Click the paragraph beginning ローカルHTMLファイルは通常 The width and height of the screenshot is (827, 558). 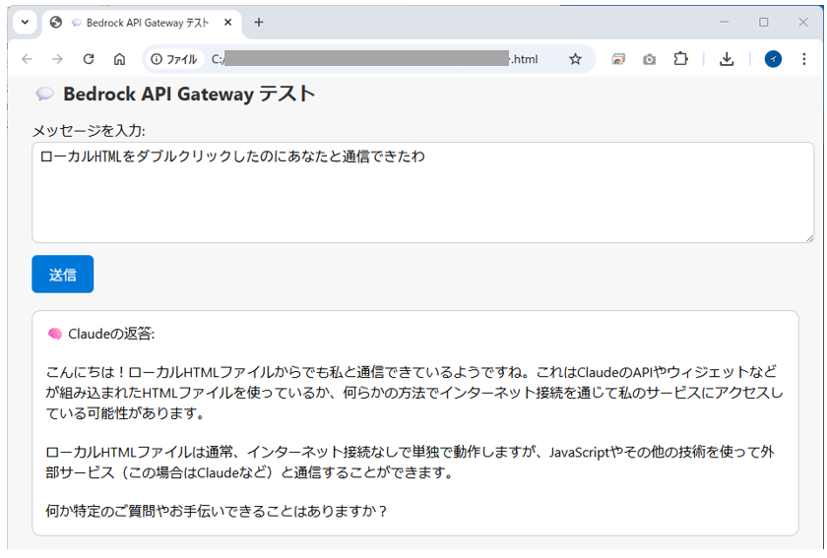point(410,462)
